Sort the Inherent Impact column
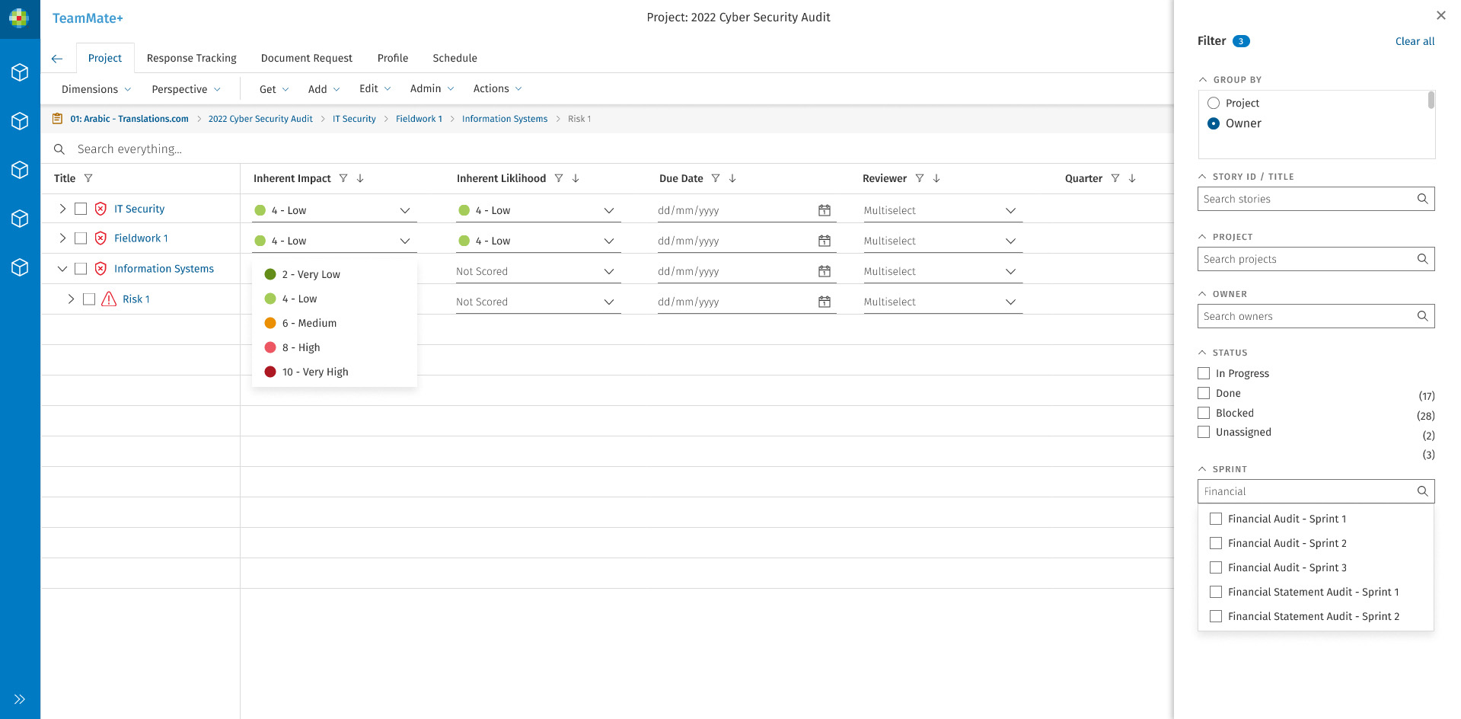 (360, 178)
